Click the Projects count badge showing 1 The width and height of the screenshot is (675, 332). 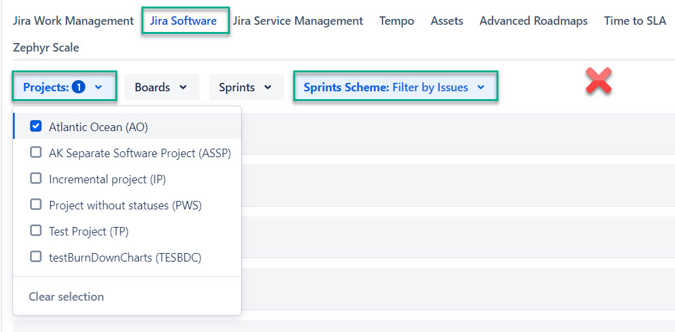tap(79, 87)
